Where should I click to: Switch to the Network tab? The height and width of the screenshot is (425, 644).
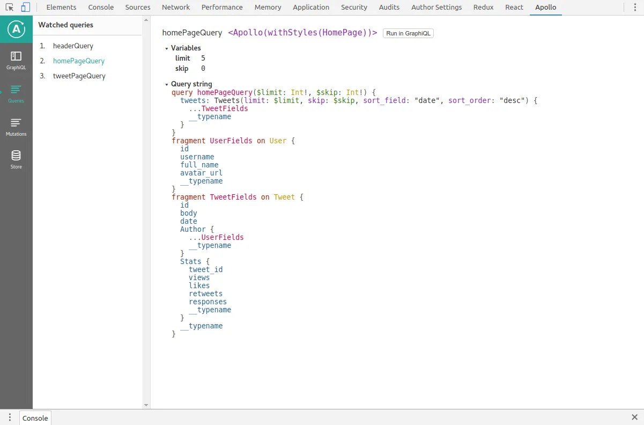(176, 8)
